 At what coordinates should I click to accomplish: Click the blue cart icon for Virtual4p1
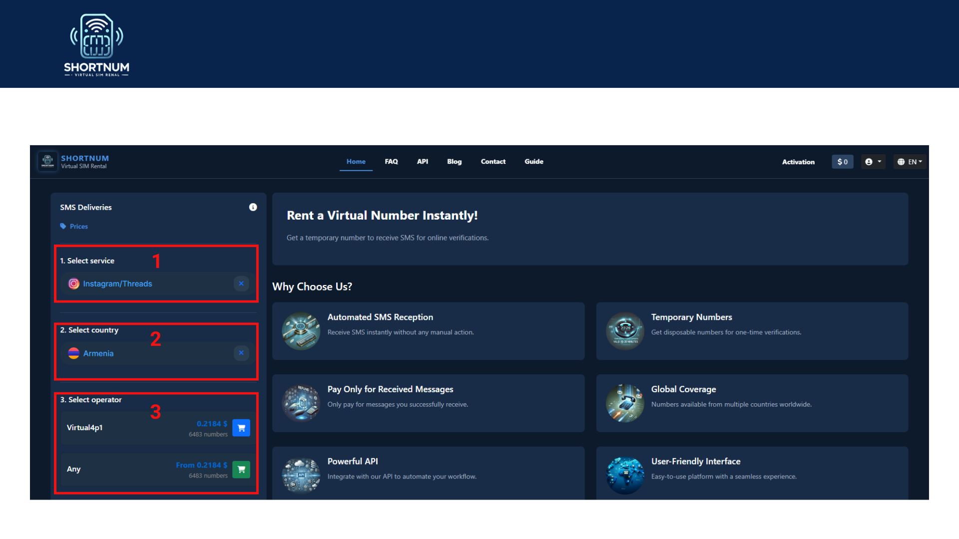coord(241,428)
